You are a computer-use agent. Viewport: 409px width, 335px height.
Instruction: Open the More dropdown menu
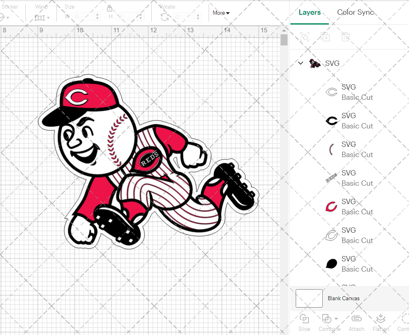click(221, 13)
